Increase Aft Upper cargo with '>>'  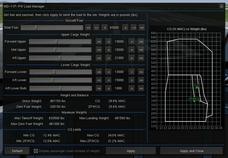coord(141,58)
